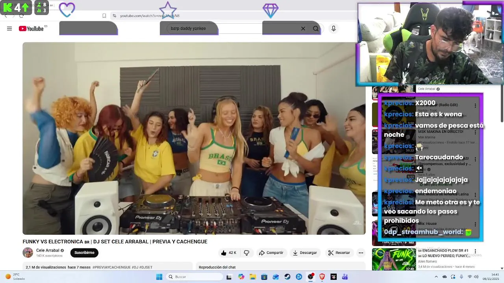Open volume speaker tray icon

(477, 277)
